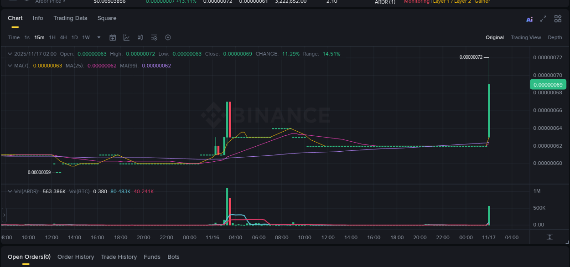
Task: Open the Depth view
Action: [555, 37]
